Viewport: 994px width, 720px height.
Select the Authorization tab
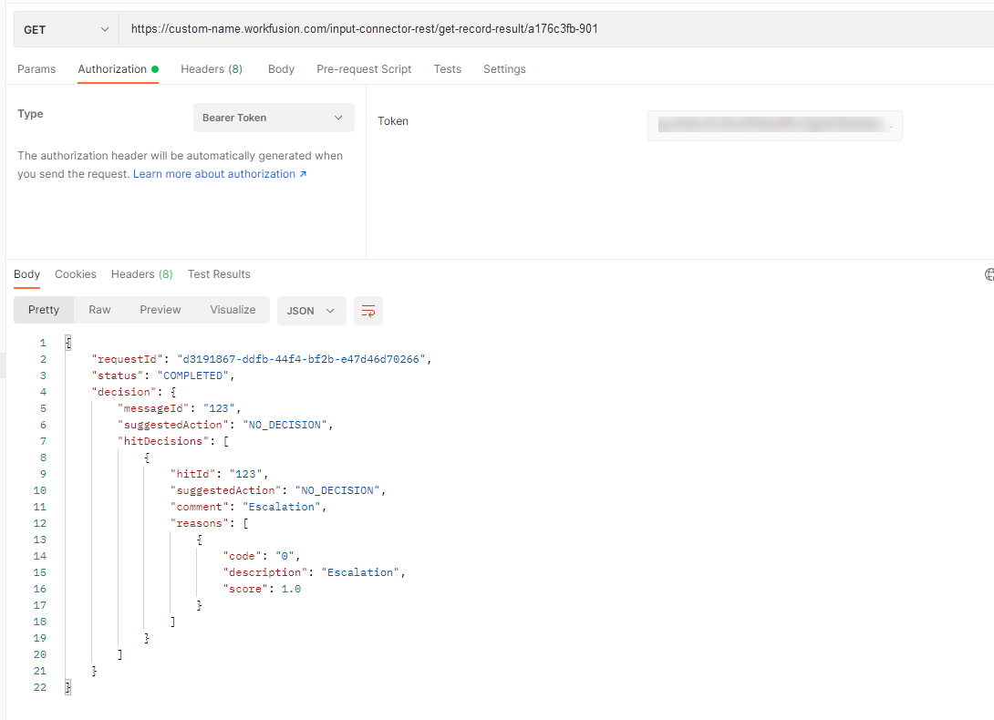(x=118, y=69)
